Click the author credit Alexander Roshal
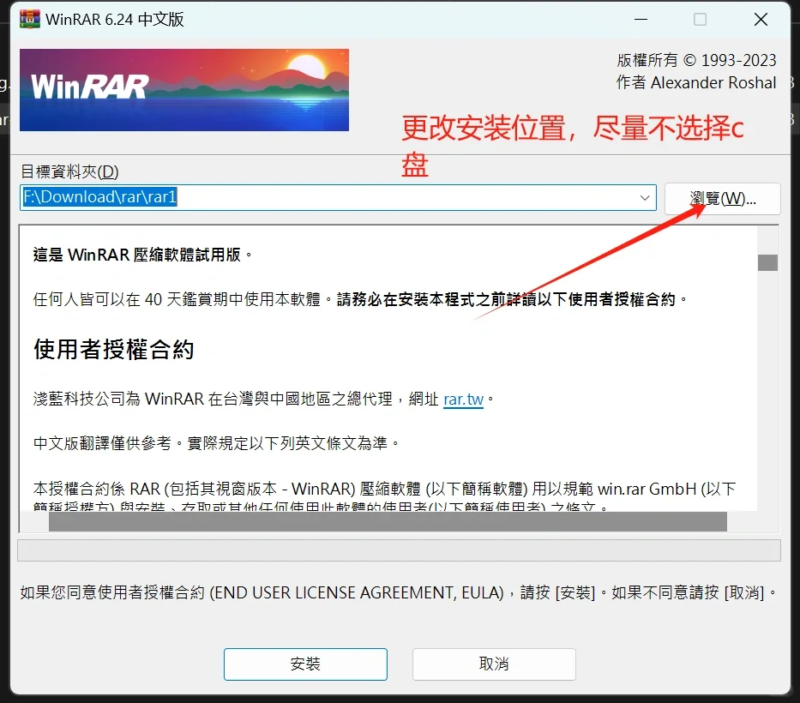Viewport: 800px width, 703px height. [x=696, y=82]
